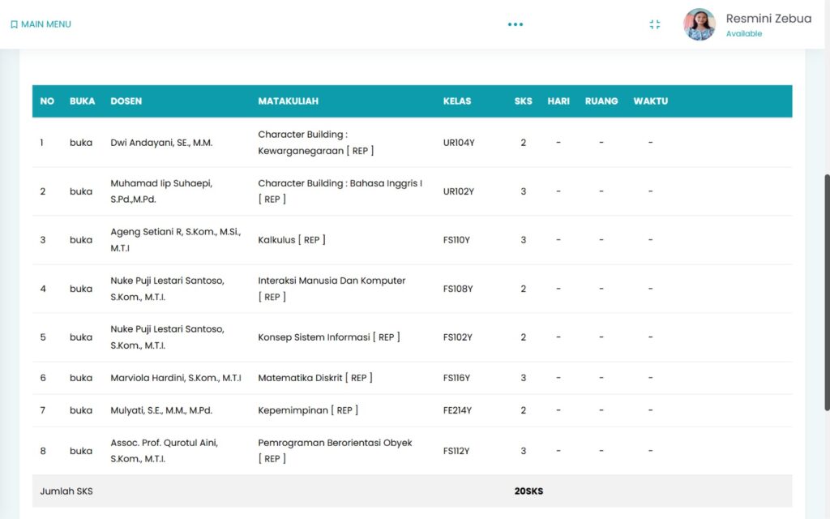This screenshot has width=830, height=519.
Task: Click class code FE214Y
Action: 457,410
